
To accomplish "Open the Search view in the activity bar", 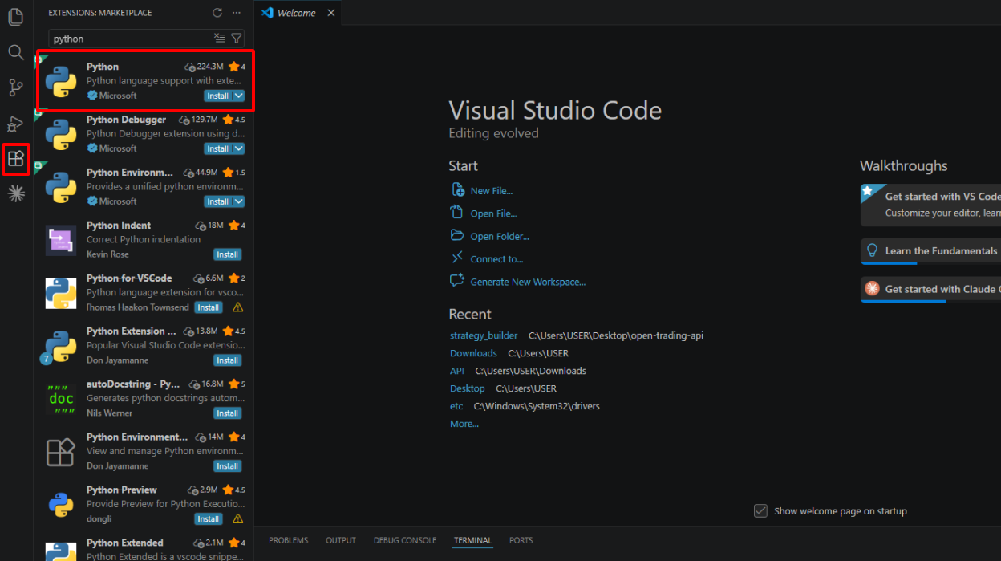I will 15,52.
